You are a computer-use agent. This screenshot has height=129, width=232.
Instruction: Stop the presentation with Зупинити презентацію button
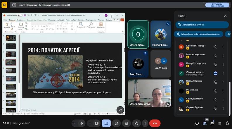click(217, 5)
